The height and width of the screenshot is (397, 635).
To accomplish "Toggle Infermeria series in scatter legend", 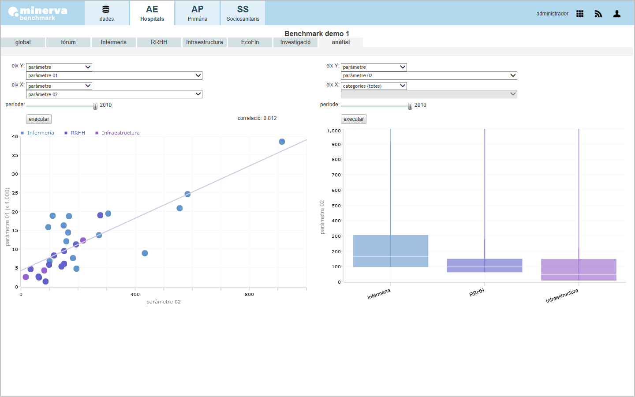I will pyautogui.click(x=37, y=133).
